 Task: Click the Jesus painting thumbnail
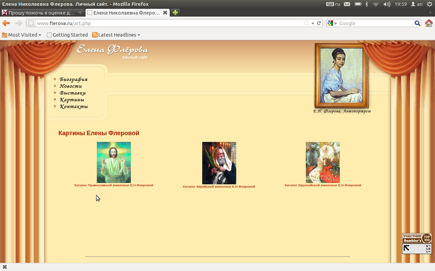tap(114, 162)
